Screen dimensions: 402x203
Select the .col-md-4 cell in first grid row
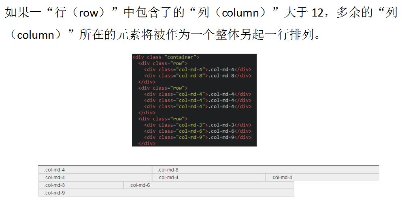click(x=95, y=170)
